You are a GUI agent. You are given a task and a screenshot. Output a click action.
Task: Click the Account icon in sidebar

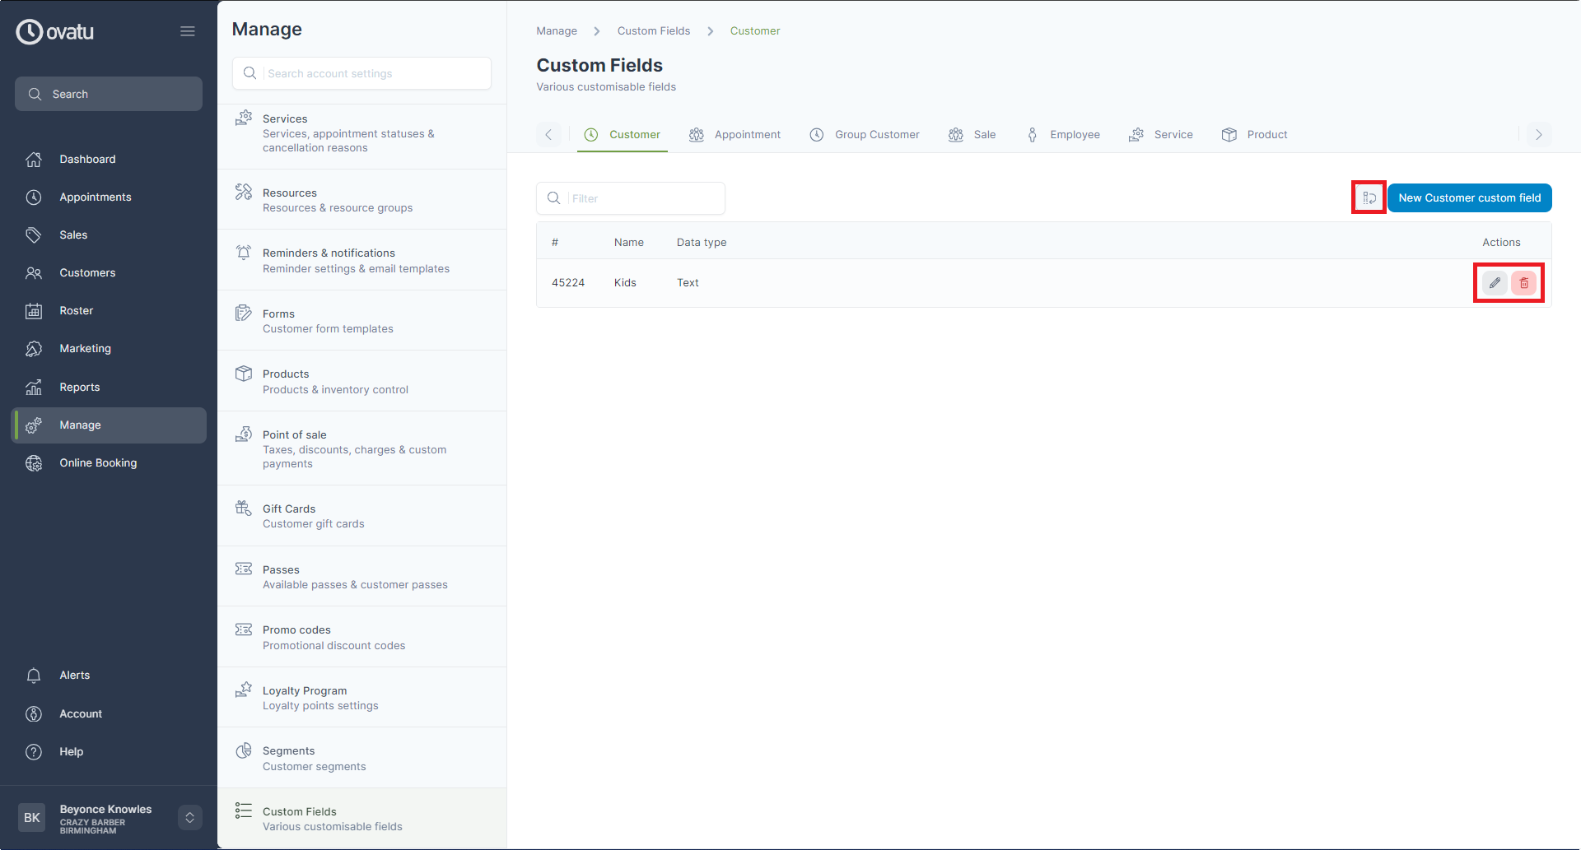[34, 713]
